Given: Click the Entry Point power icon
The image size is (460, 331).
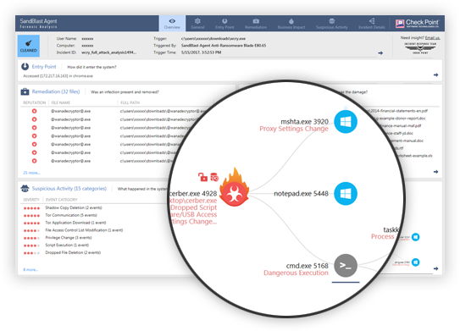Looking at the screenshot, I should point(25,67).
